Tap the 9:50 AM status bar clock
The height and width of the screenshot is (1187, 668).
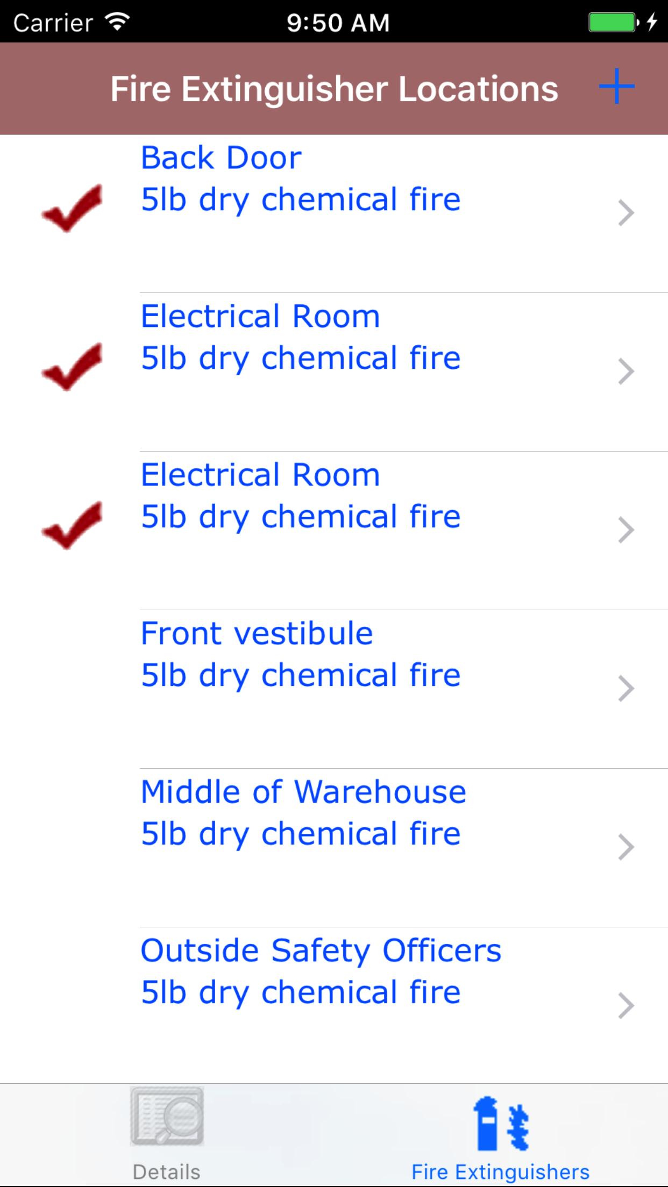[x=338, y=23]
